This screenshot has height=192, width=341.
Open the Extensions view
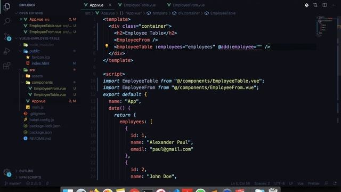pos(7,66)
